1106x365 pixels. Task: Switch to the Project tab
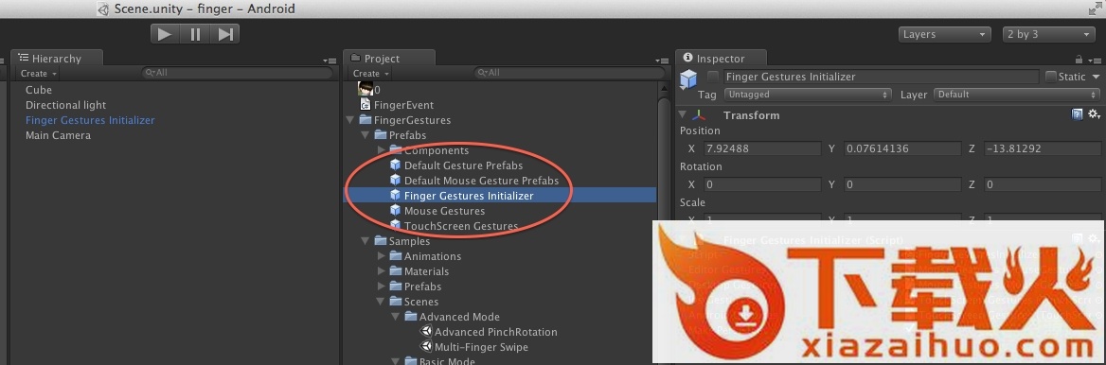[x=388, y=59]
